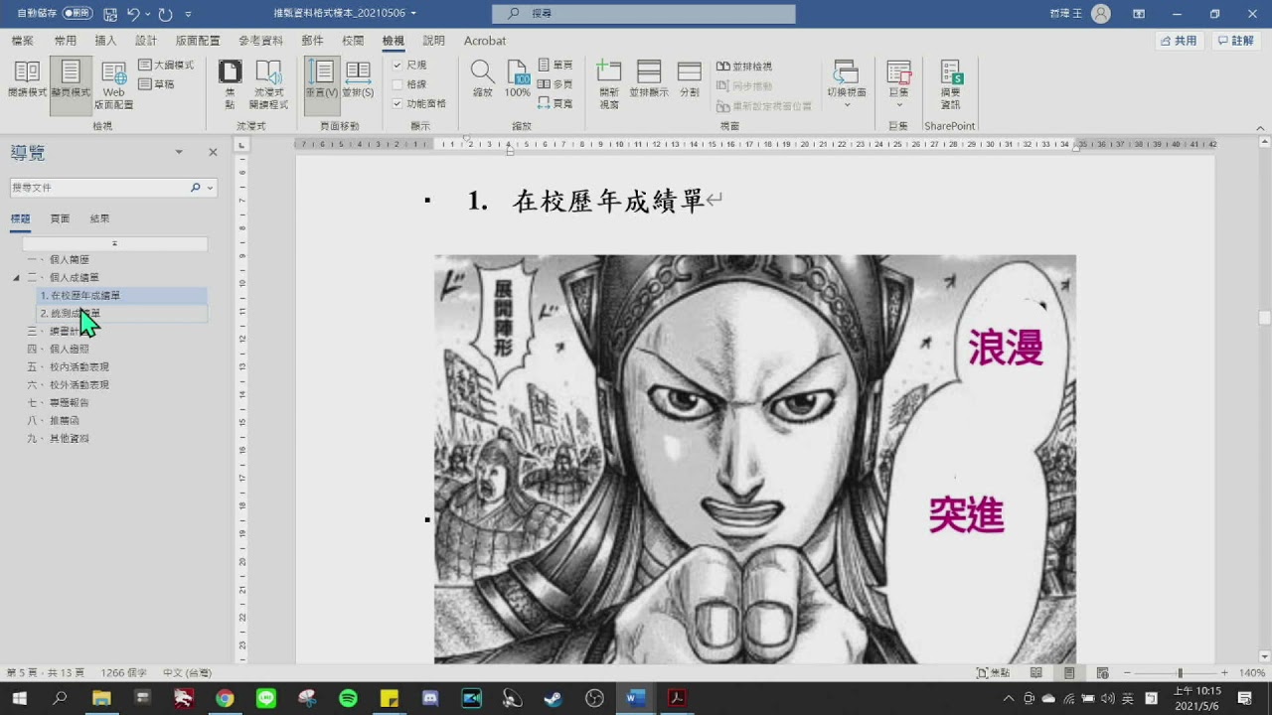This screenshot has width=1272, height=715.
Task: Open a New Window (開新視窗)
Action: pyautogui.click(x=609, y=84)
